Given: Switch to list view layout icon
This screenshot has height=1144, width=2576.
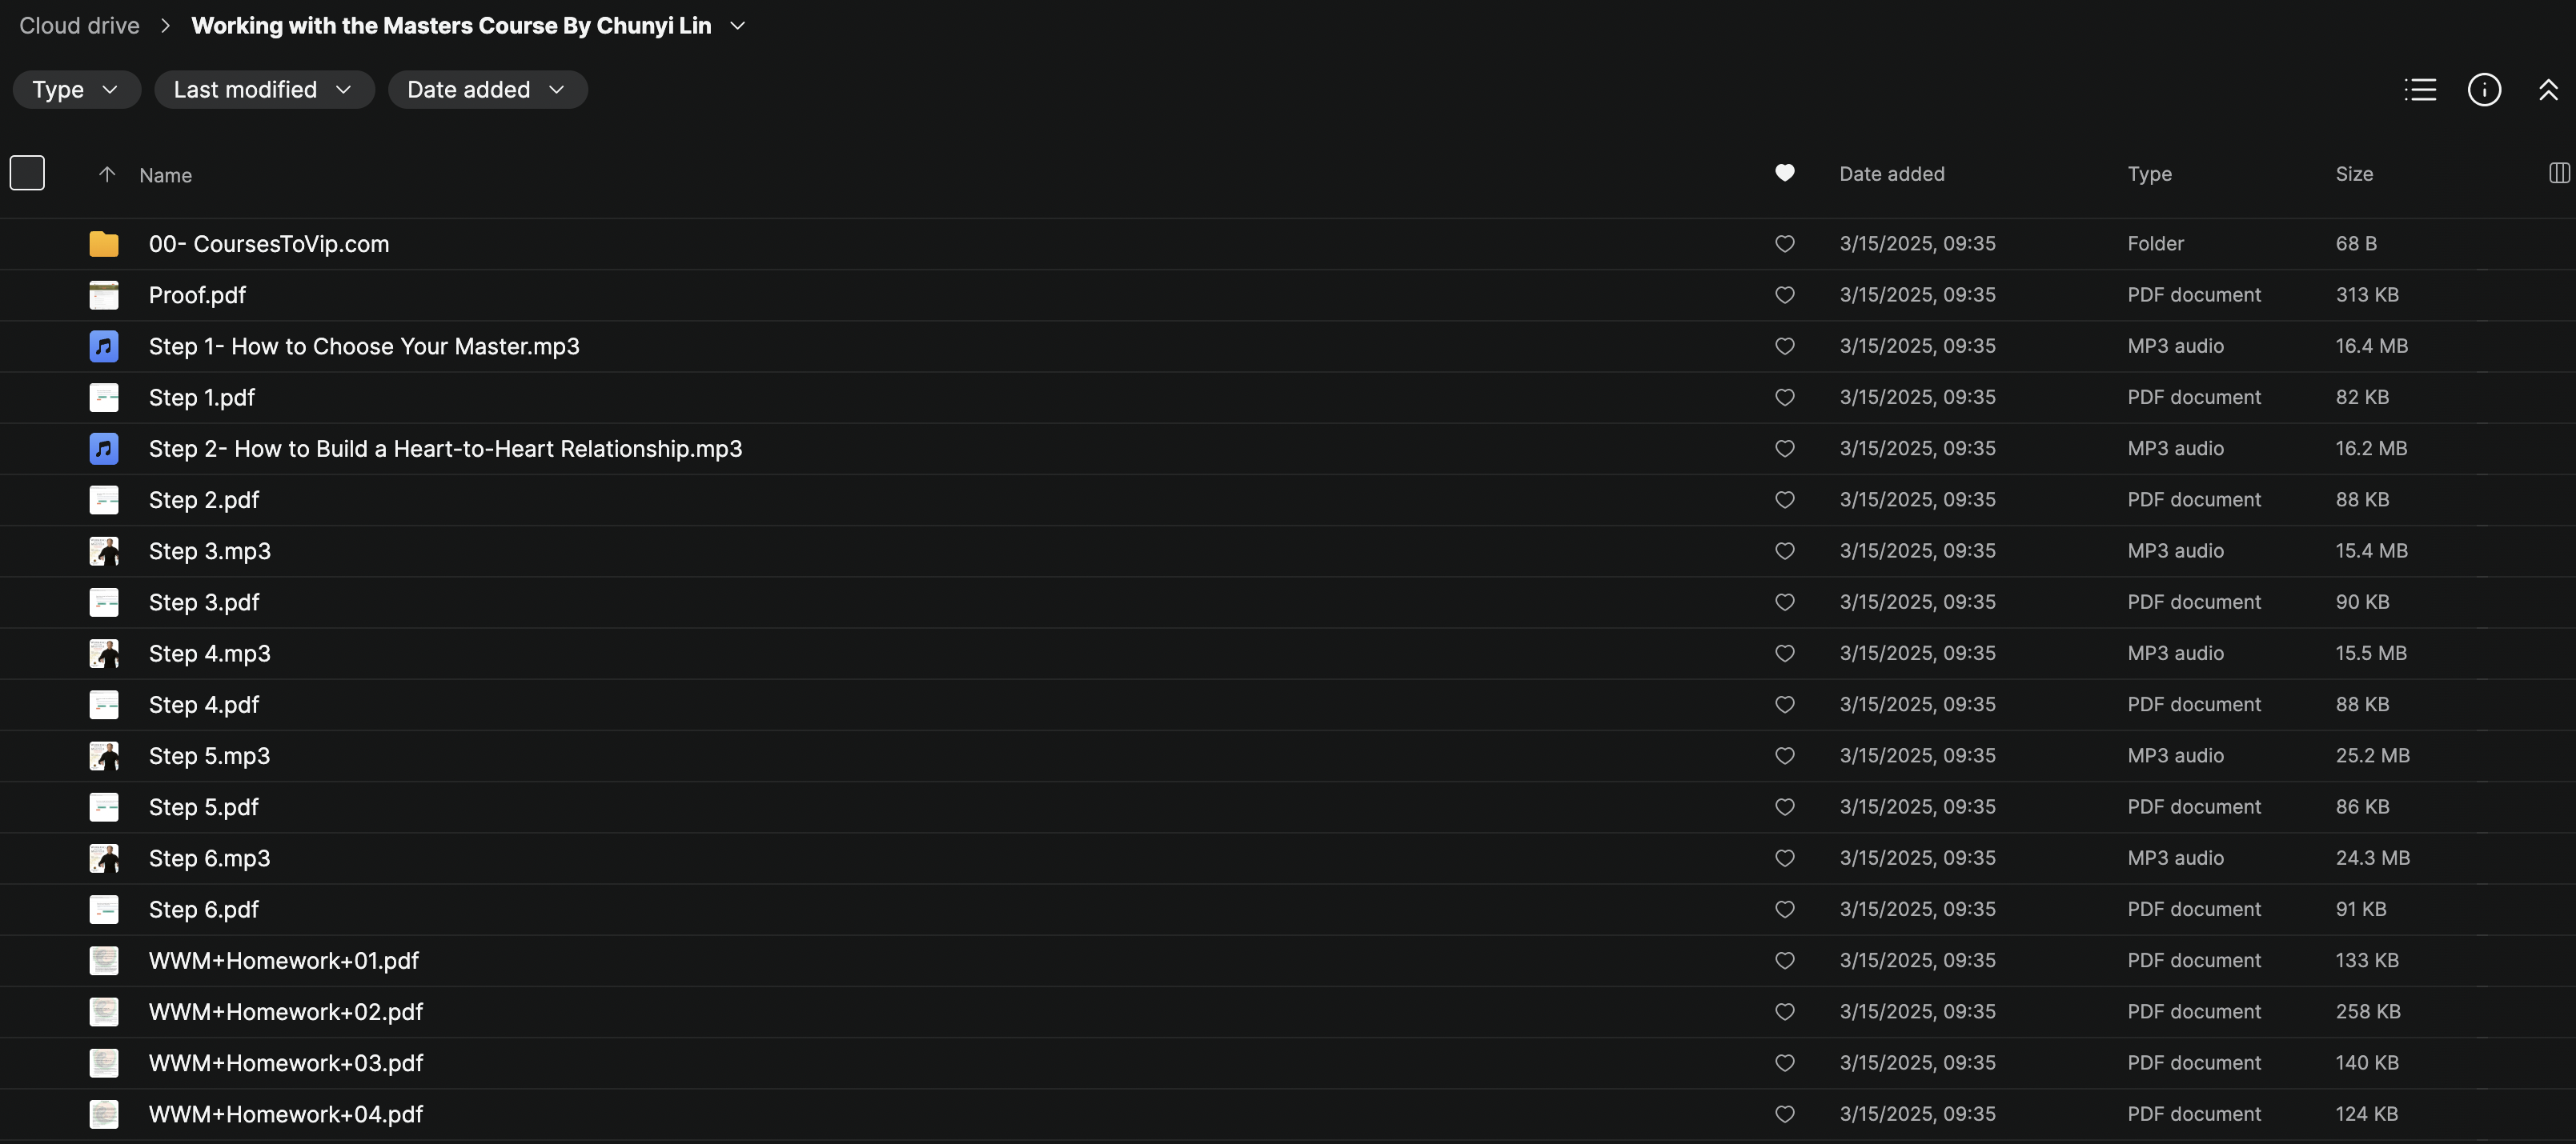Looking at the screenshot, I should (2420, 90).
